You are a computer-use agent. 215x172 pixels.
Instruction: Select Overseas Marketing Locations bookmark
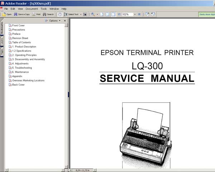pyautogui.click(x=28, y=80)
